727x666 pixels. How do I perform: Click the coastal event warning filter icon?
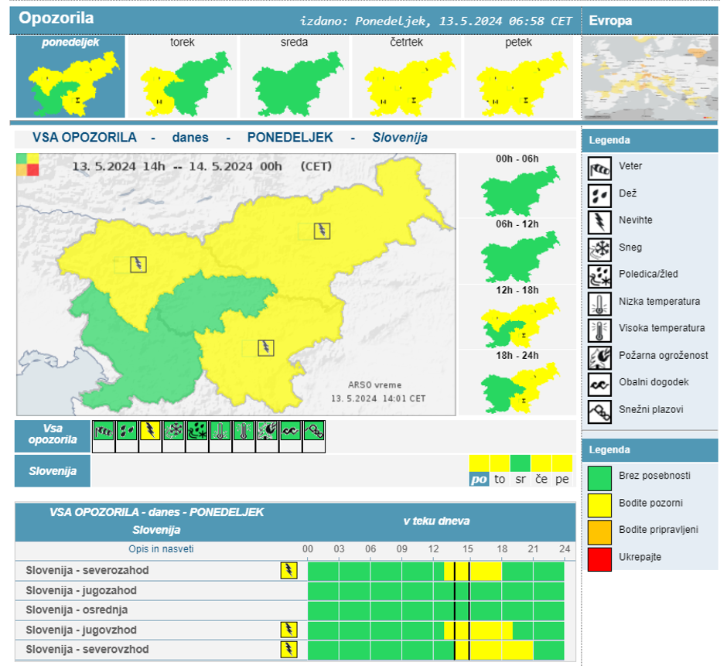[x=290, y=432]
